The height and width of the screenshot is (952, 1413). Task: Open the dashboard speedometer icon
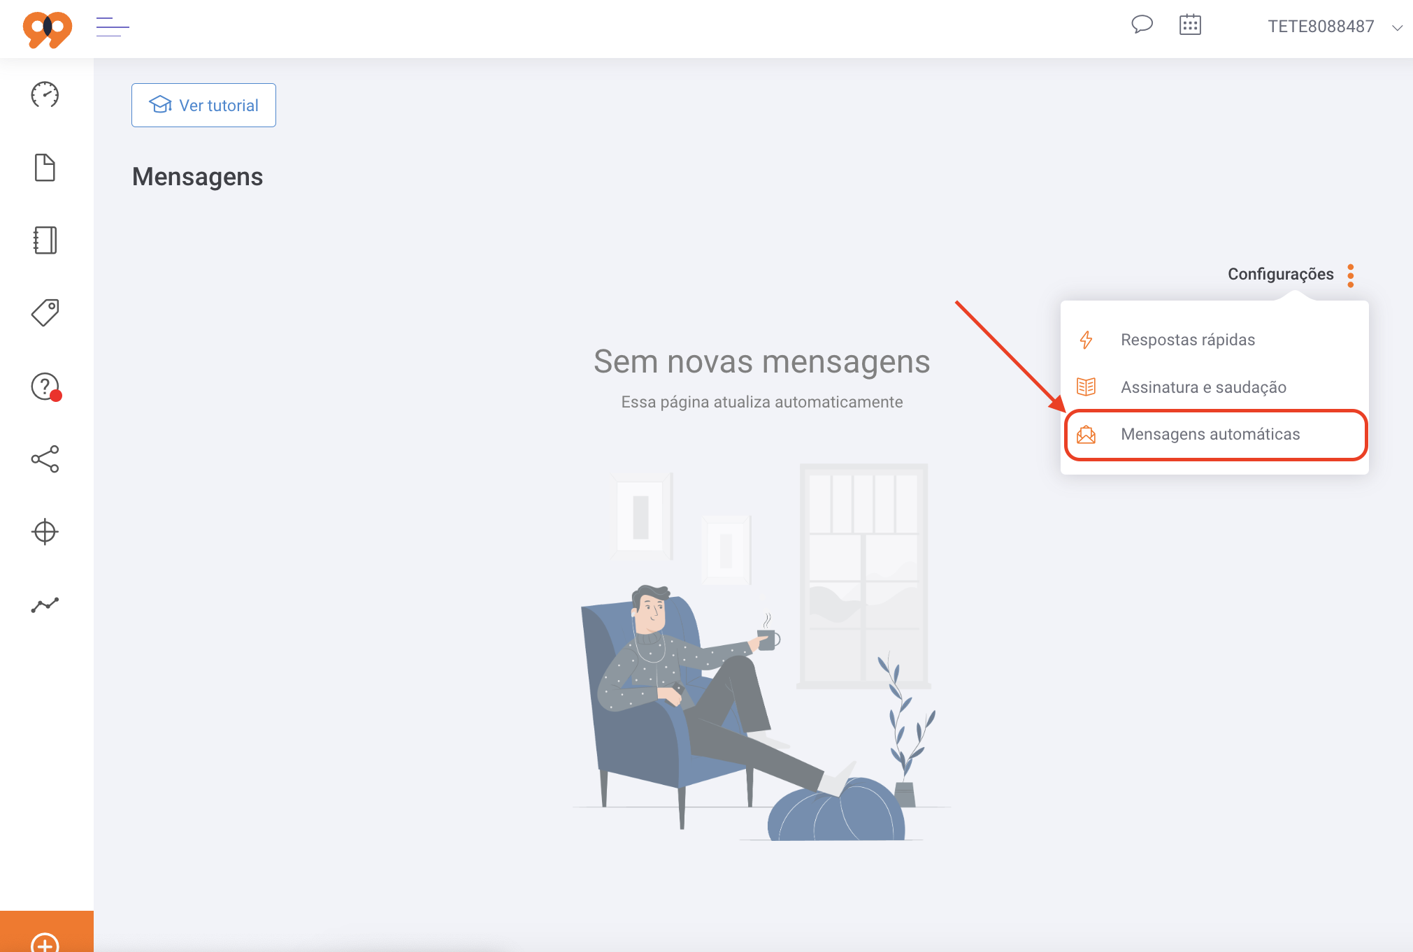[x=45, y=95]
